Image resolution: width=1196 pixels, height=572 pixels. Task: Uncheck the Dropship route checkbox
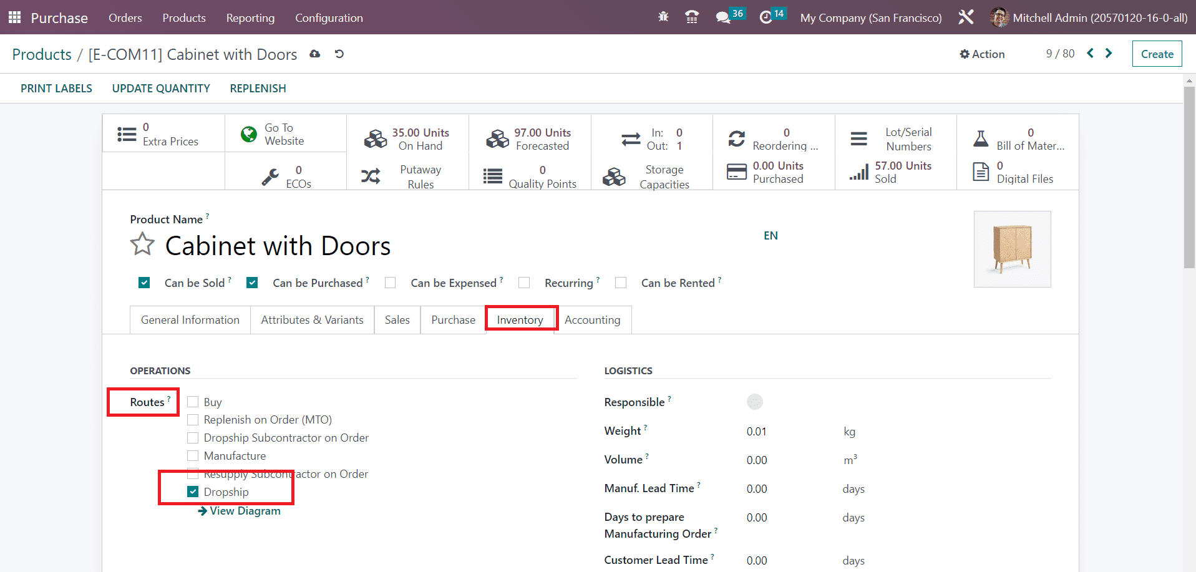pyautogui.click(x=193, y=492)
